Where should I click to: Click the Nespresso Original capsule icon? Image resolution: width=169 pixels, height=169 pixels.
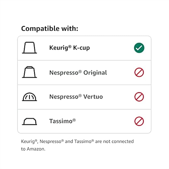[29, 72]
